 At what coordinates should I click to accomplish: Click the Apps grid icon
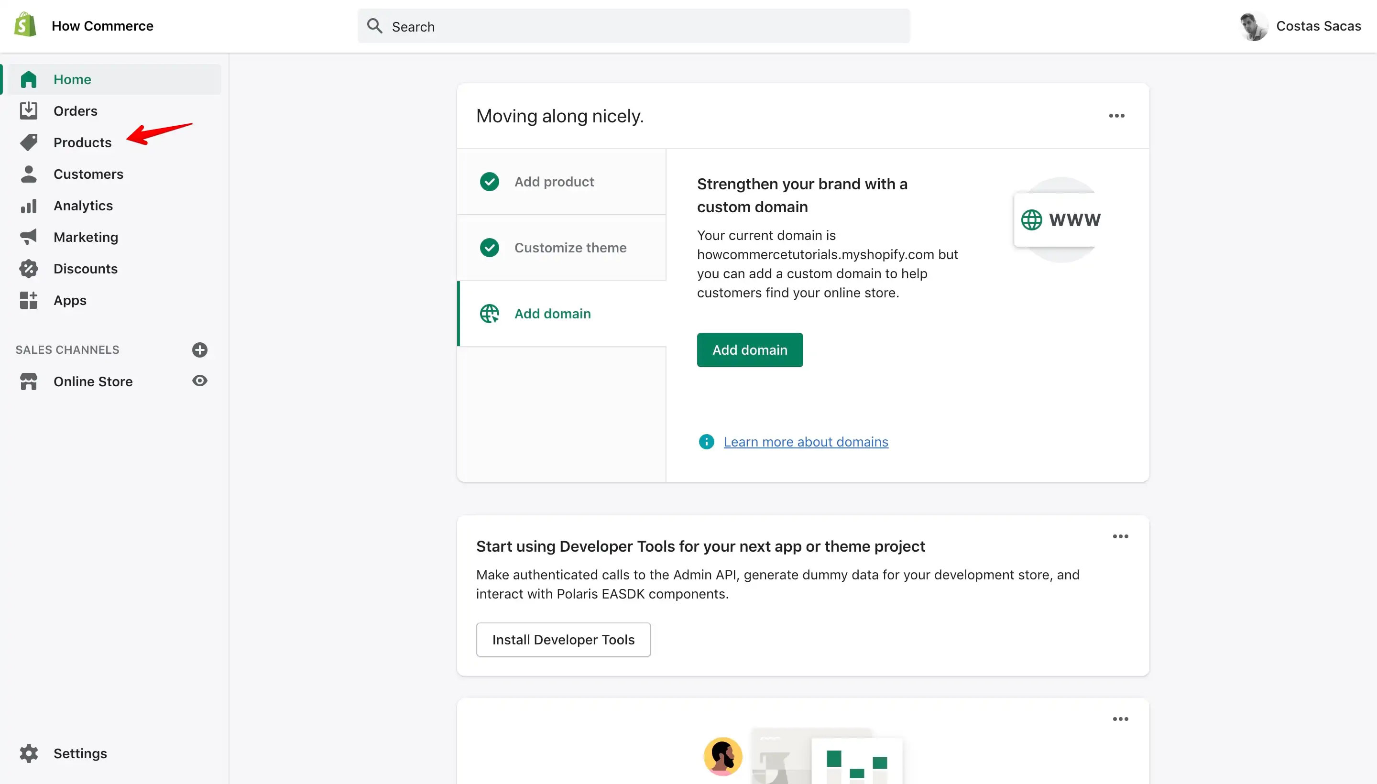[29, 300]
